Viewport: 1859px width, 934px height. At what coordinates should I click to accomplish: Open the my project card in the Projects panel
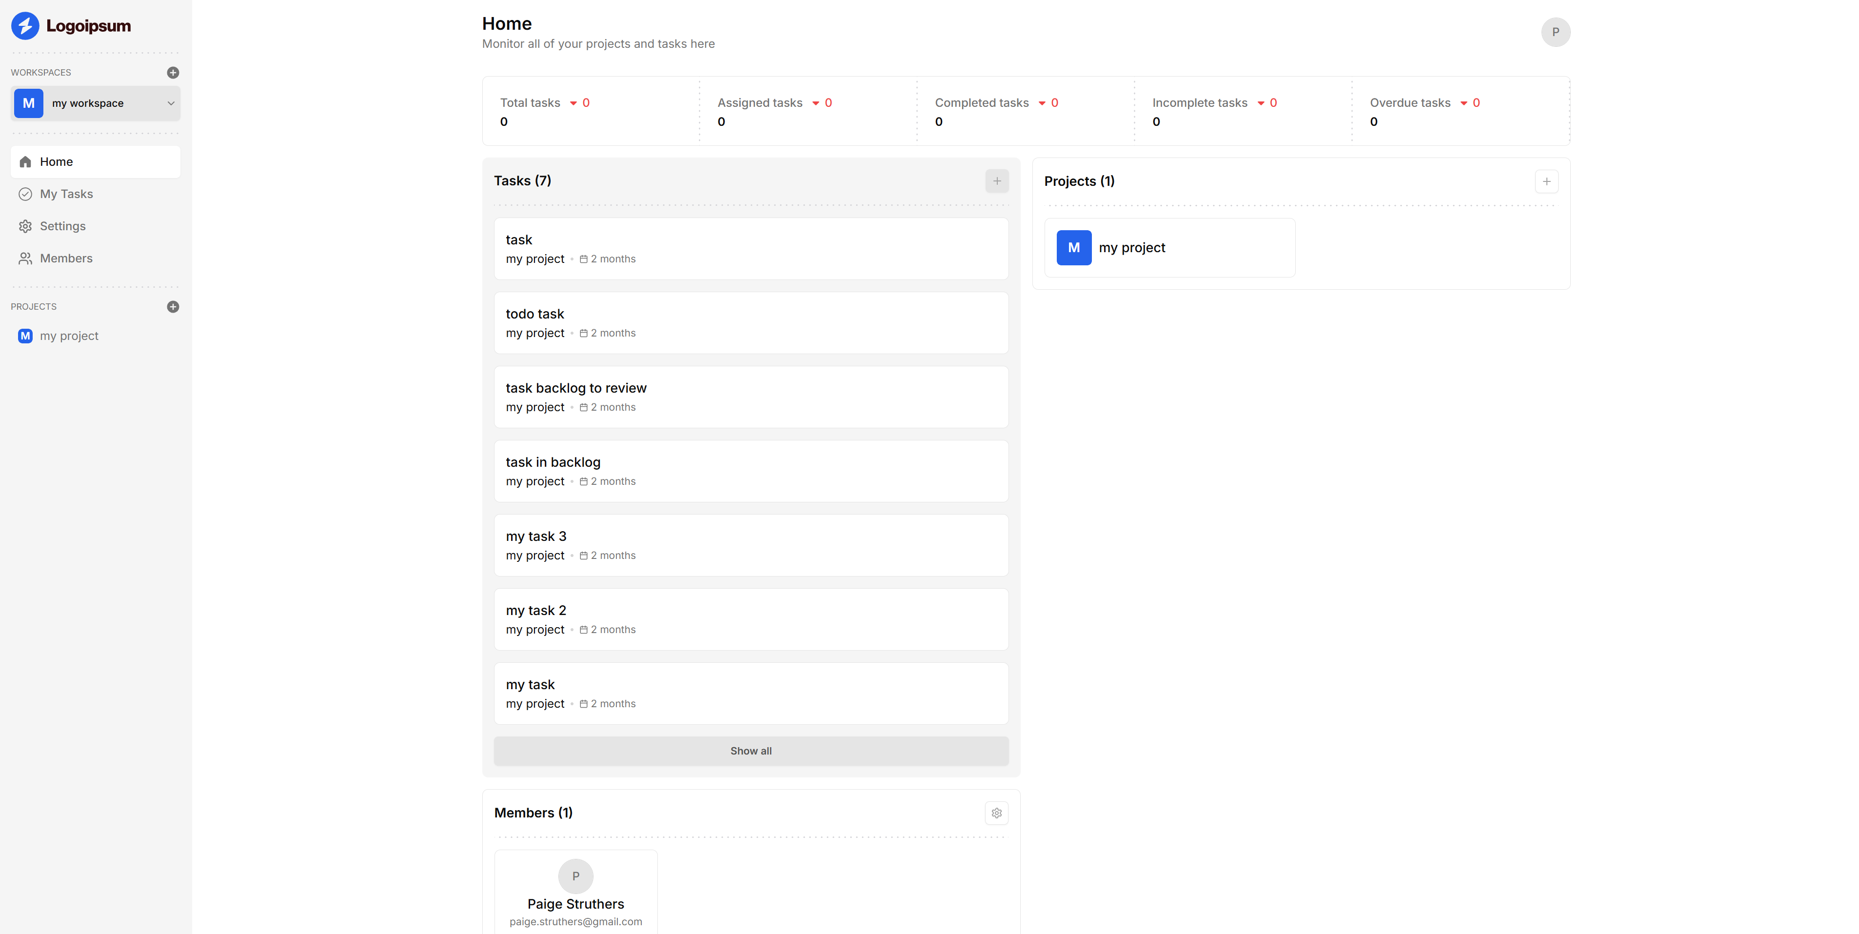tap(1169, 248)
